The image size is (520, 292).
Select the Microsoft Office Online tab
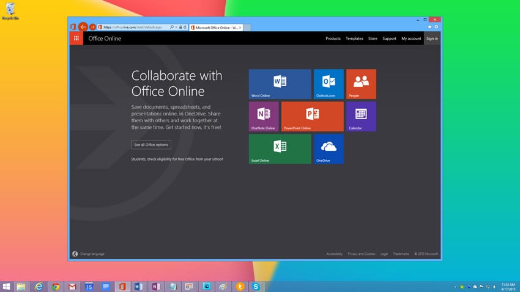click(216, 27)
